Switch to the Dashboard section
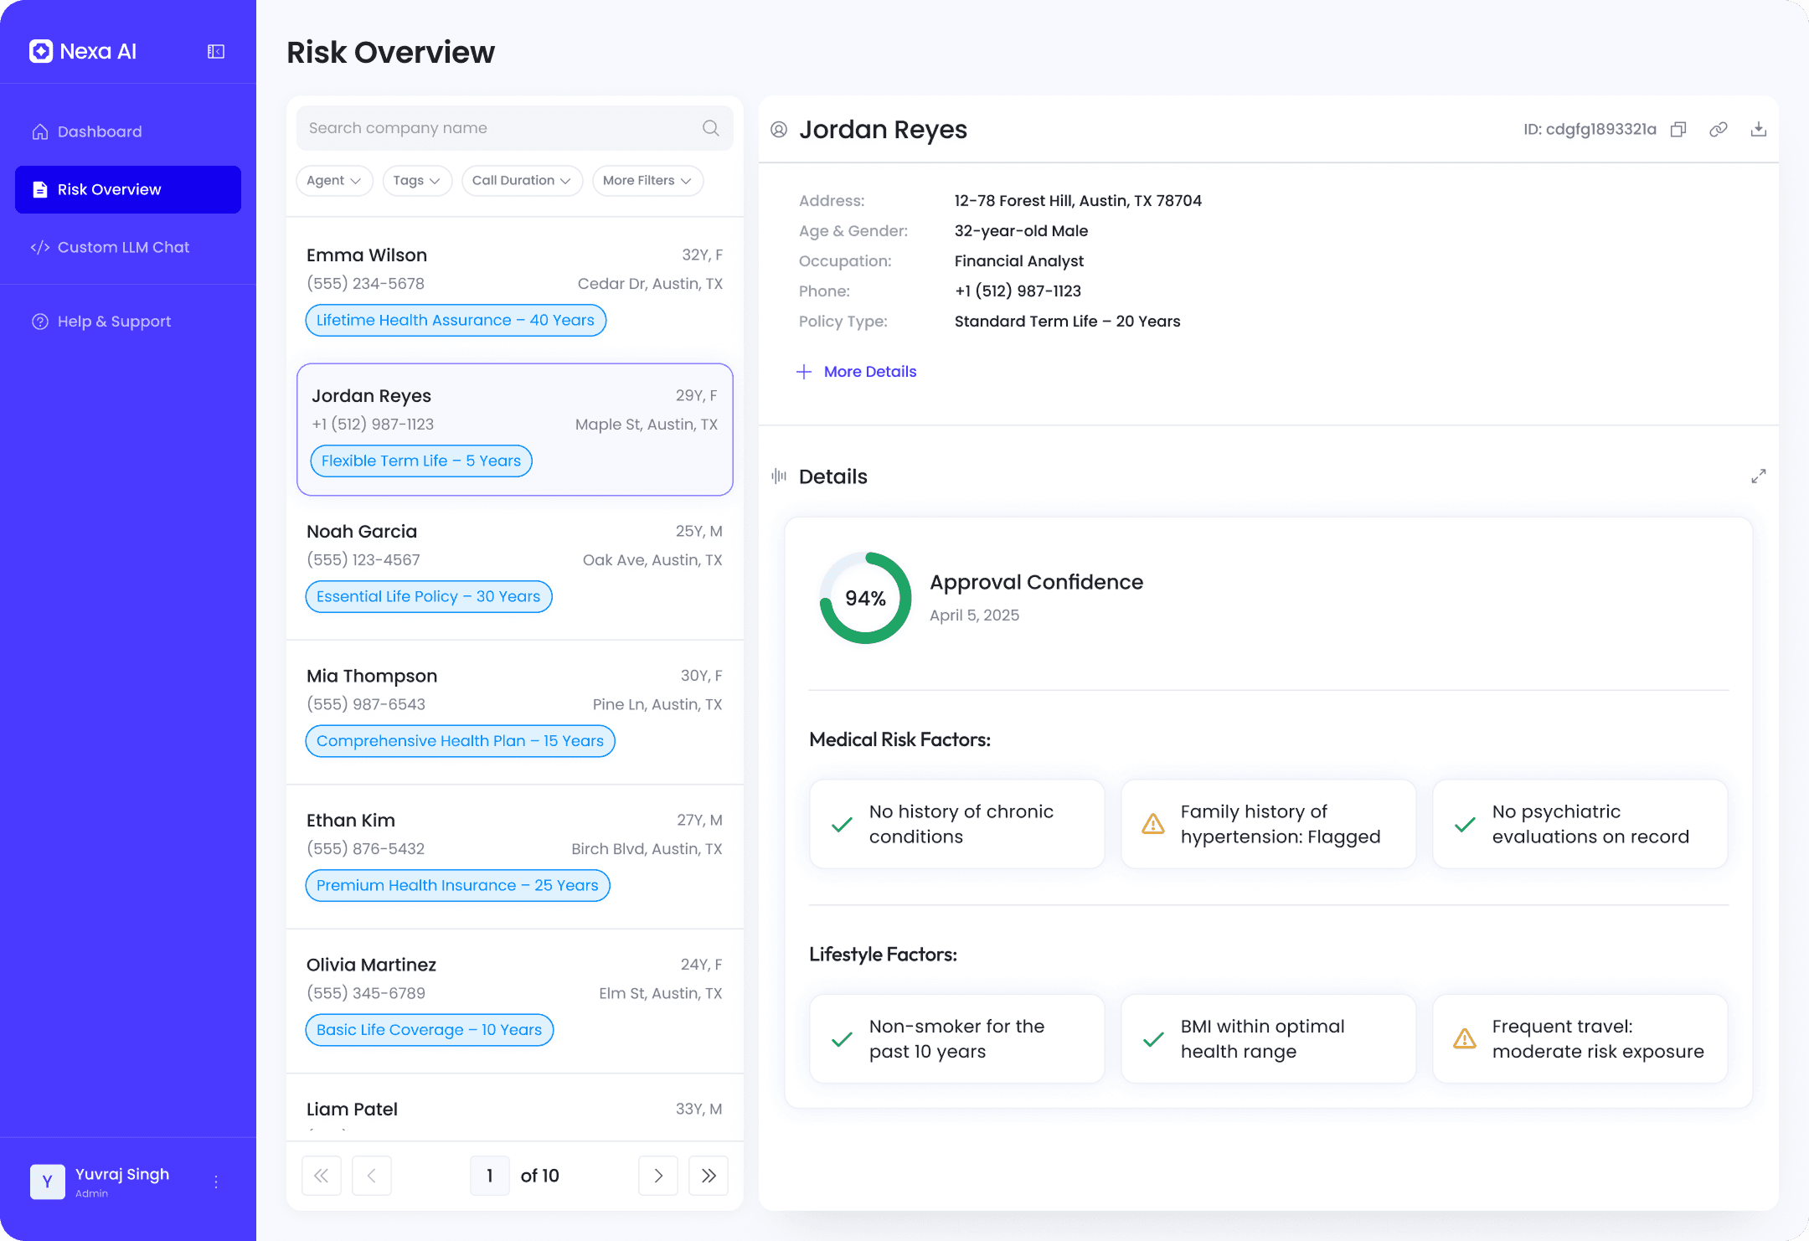Image resolution: width=1809 pixels, height=1241 pixels. (99, 131)
